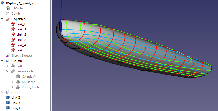Expand the Cut_pt tree node

tap(2, 92)
